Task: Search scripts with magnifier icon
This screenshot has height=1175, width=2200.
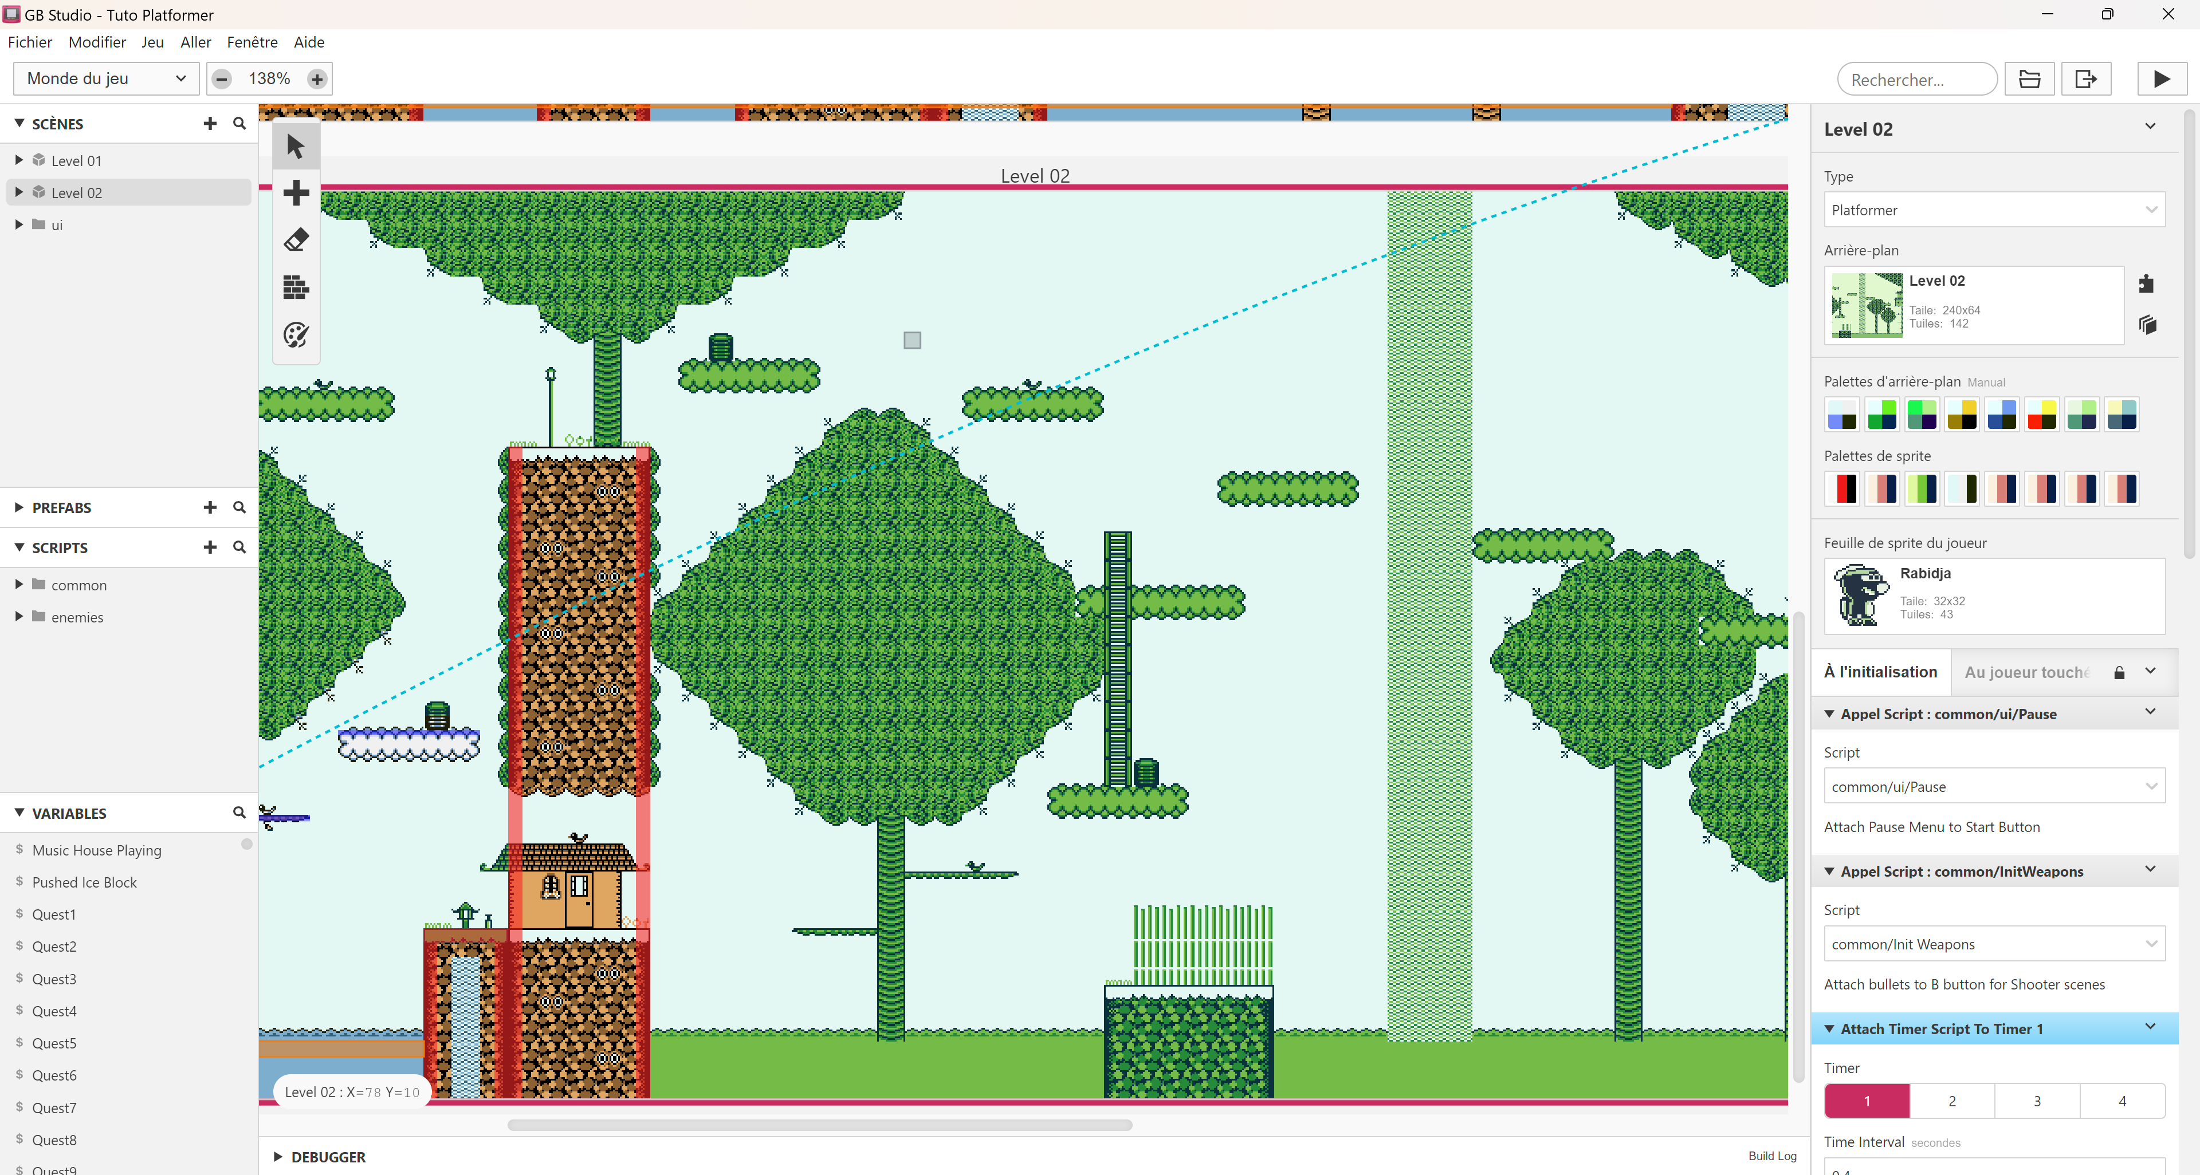Action: 239,547
